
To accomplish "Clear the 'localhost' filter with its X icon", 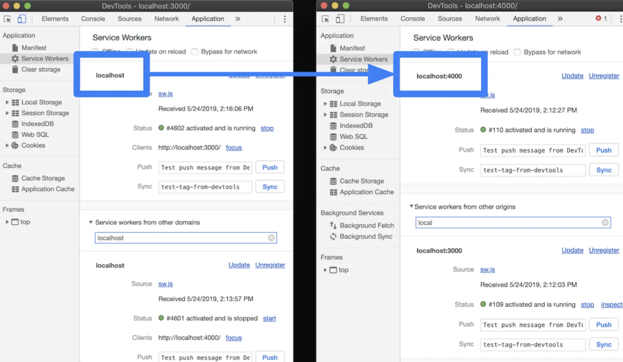I will pos(271,238).
